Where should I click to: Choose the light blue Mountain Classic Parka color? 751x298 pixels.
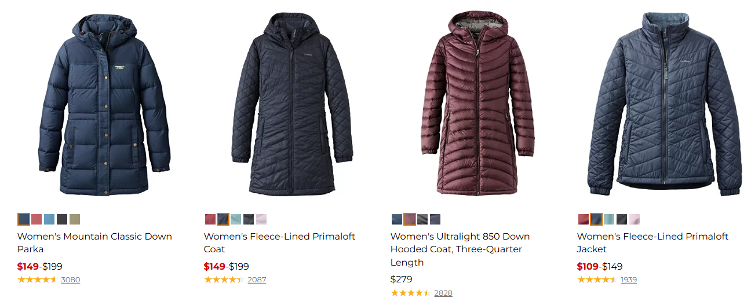[49, 219]
